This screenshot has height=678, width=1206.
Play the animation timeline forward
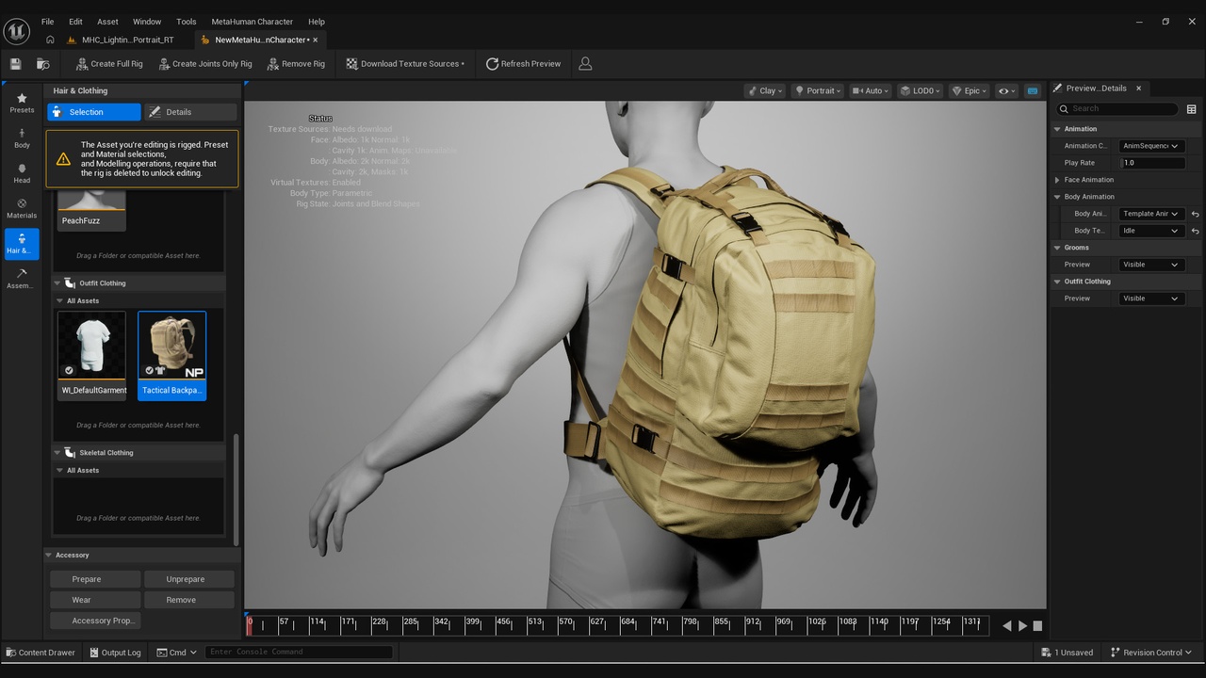[x=1022, y=625]
